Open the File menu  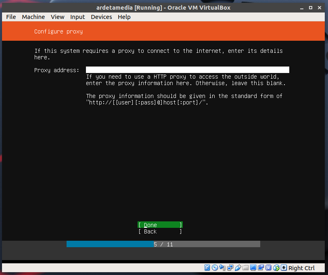pyautogui.click(x=11, y=17)
